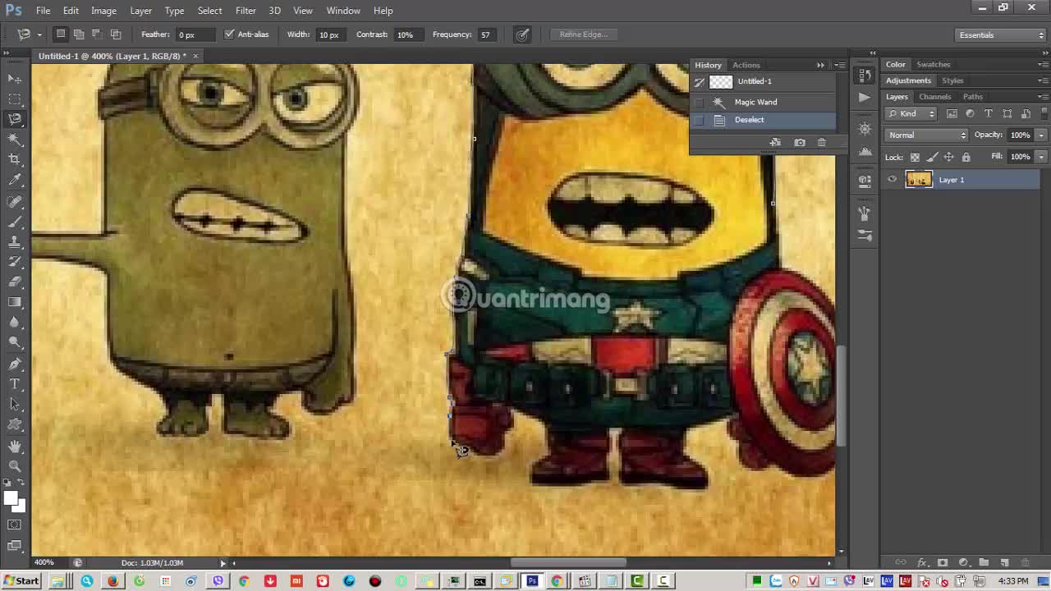Viewport: 1051px width, 591px height.
Task: Select the Rectangular Marquee tool
Action: click(15, 99)
